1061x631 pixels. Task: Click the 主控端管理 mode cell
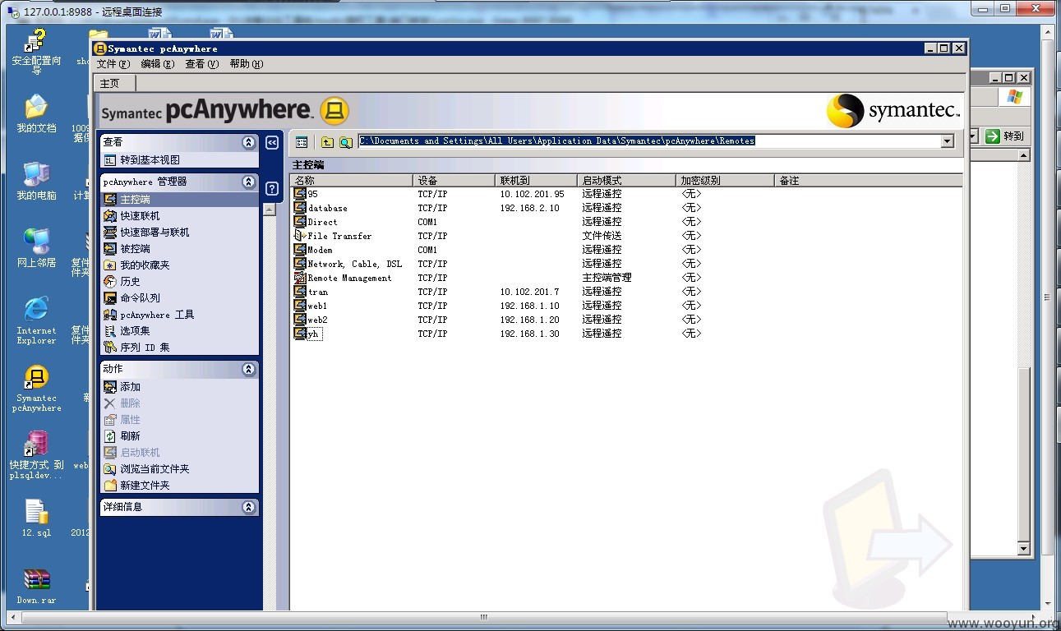607,278
